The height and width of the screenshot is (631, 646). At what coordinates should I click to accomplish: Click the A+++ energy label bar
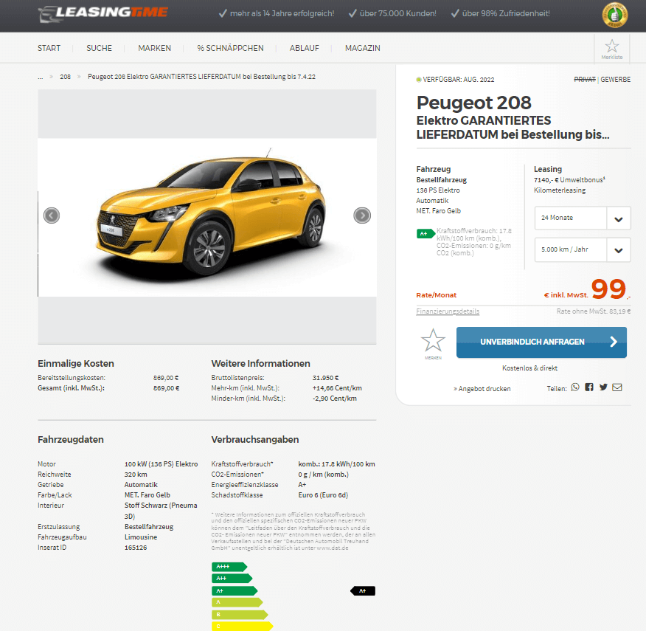click(229, 567)
